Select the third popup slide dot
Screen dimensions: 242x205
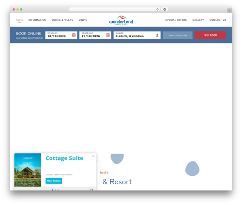tap(58, 190)
